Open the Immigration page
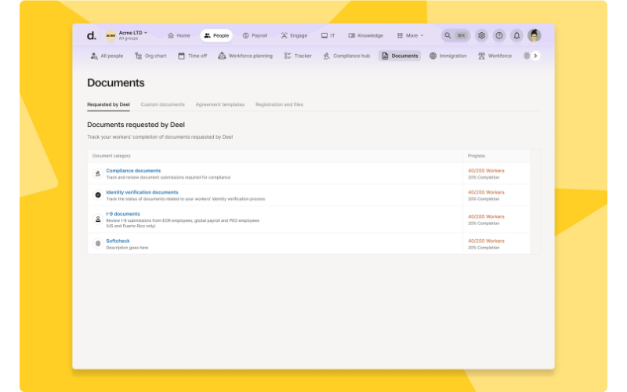The width and height of the screenshot is (627, 392). pos(448,56)
